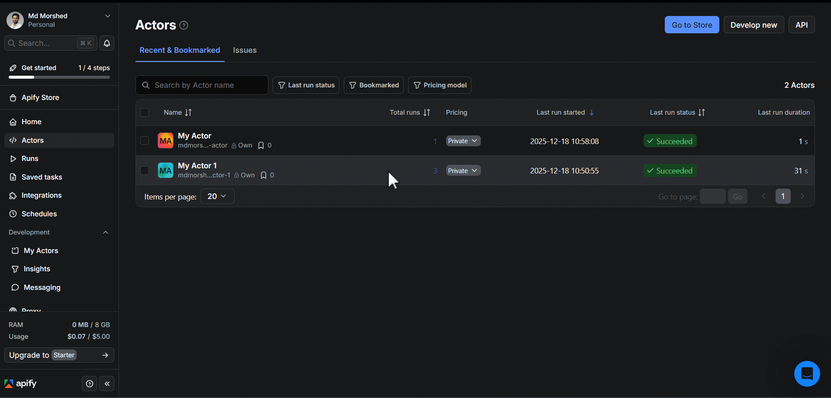Switch to the Issues tab
831x398 pixels.
(245, 50)
